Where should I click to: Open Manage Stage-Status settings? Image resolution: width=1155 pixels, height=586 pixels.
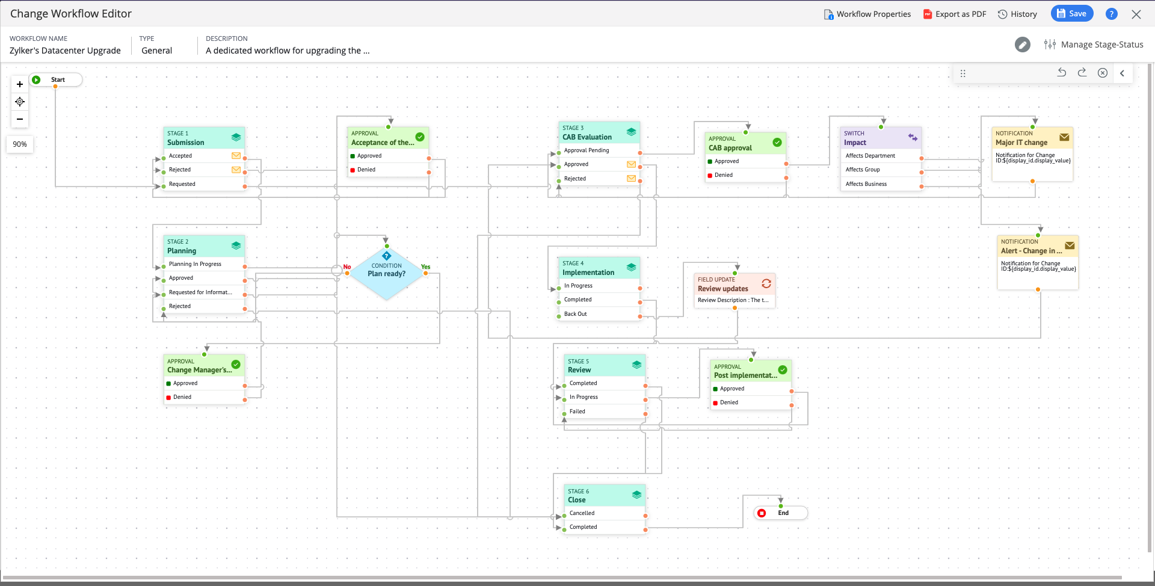click(x=1094, y=45)
